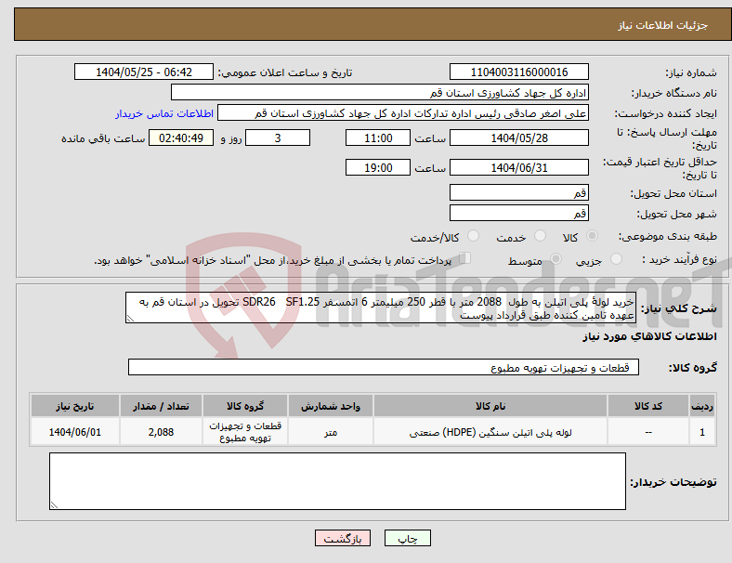Click the تاریخ نیاز column header
Image resolution: width=732 pixels, height=563 pixels.
click(75, 406)
